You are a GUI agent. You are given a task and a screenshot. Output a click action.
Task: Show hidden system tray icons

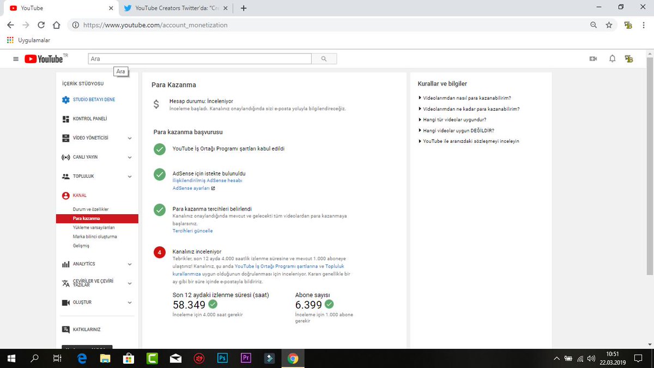(556, 358)
